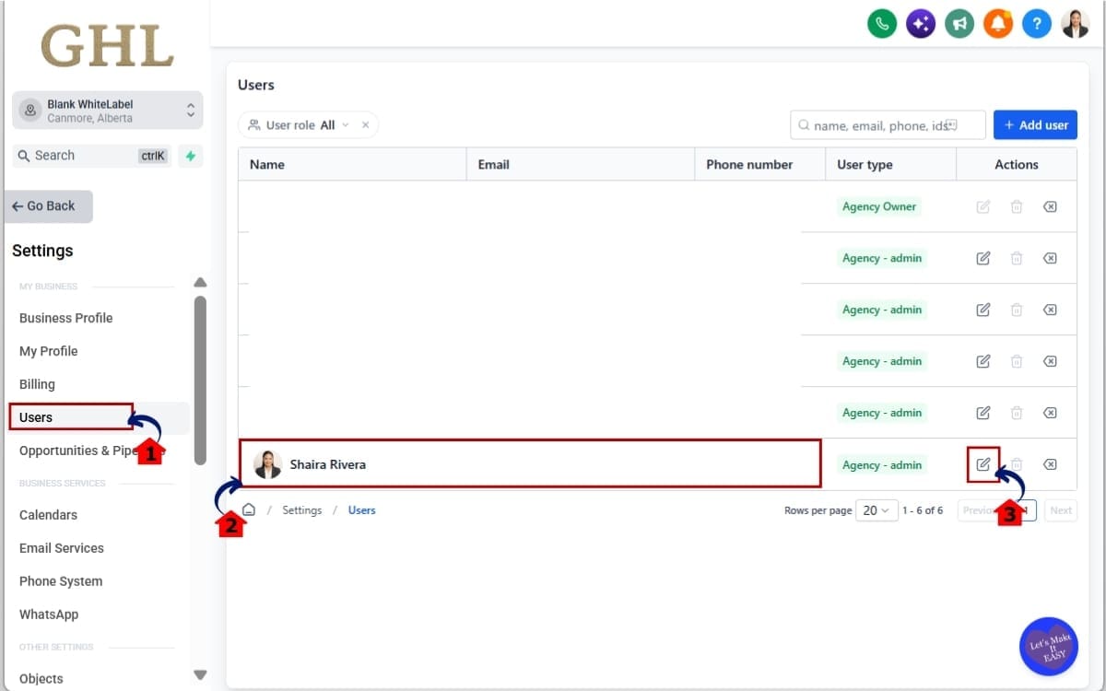Viewport: 1106px width, 691px height.
Task: Open My Profile settings
Action: [x=49, y=351]
